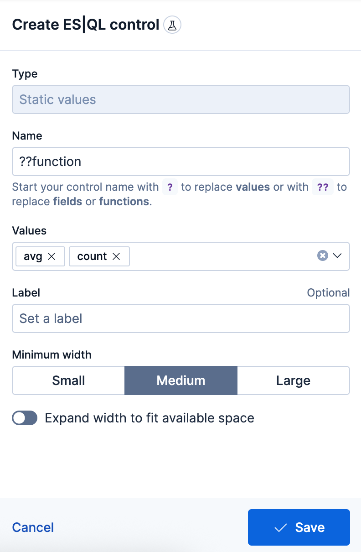Remove the count value badge
Viewport: 361px width, 552px height.
coord(117,256)
